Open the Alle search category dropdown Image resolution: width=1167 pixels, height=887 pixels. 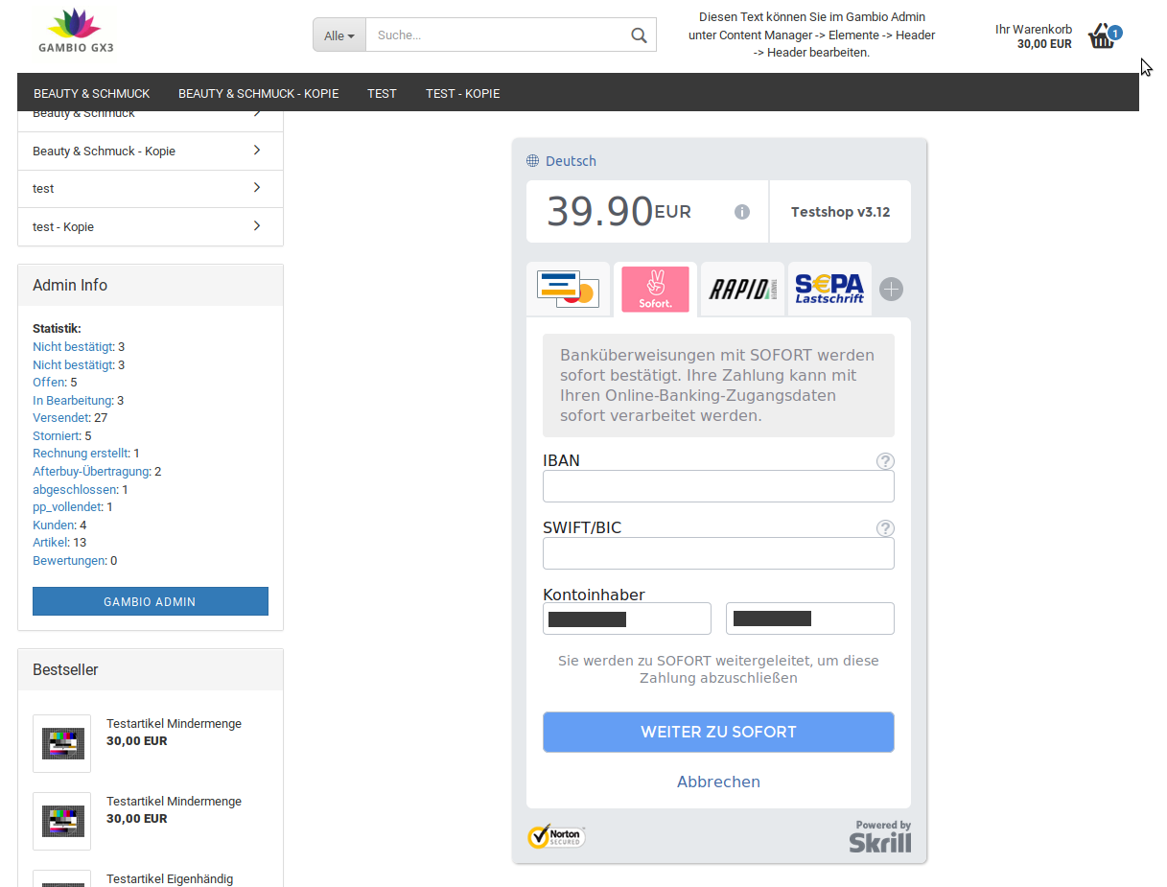coord(339,35)
